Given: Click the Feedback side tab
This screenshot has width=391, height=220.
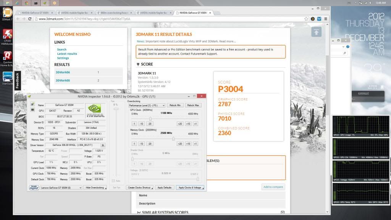Looking at the screenshot, I should pyautogui.click(x=17, y=81).
